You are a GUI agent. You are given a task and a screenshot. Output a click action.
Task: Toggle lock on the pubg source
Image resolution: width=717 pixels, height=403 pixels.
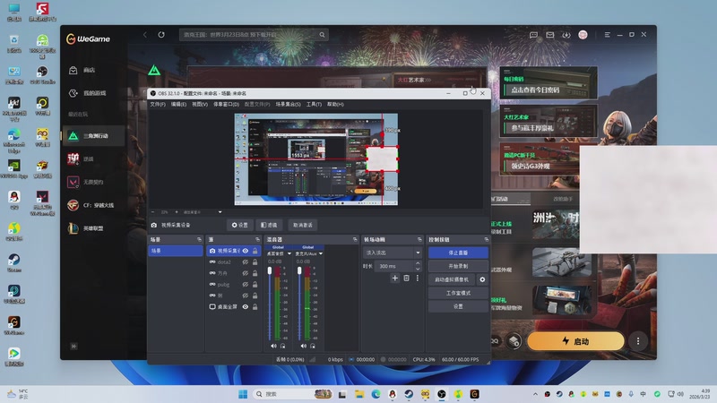[255, 285]
